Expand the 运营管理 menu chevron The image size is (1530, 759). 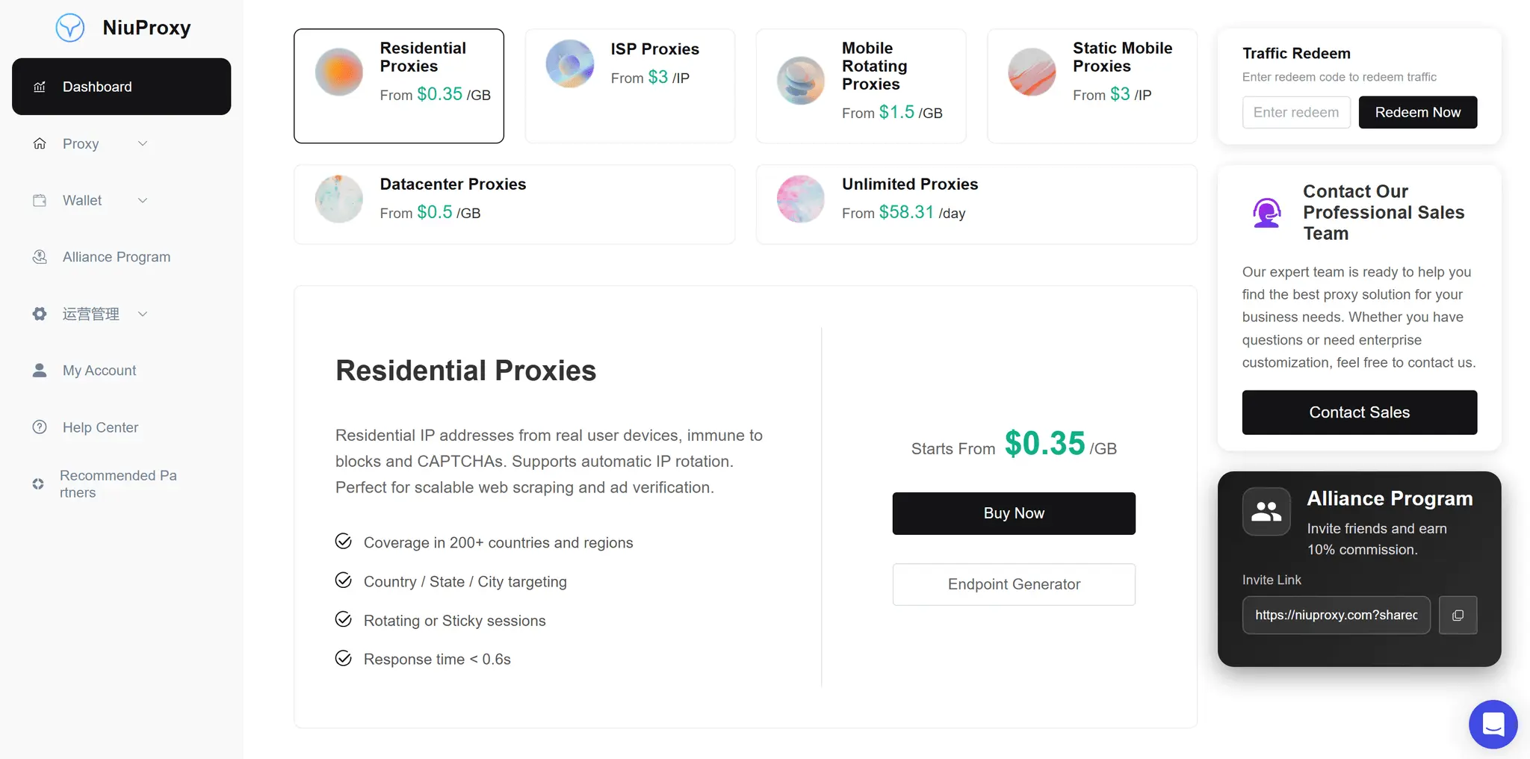coord(143,314)
